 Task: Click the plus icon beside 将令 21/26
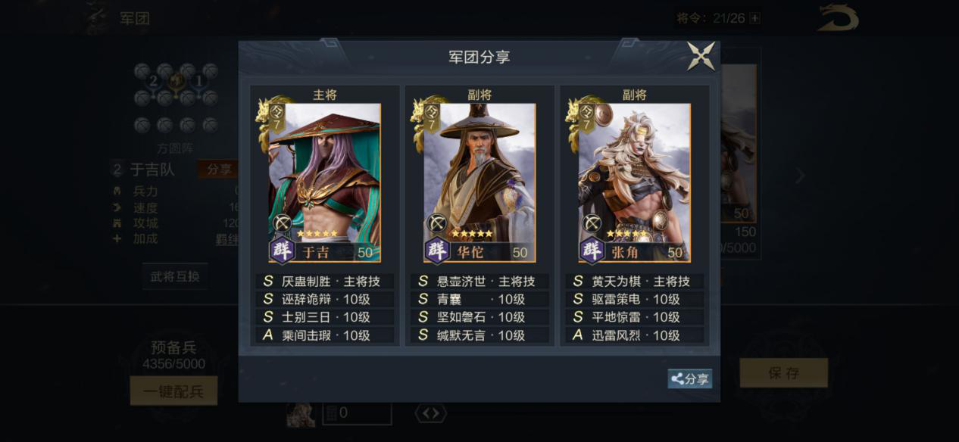[x=754, y=18]
